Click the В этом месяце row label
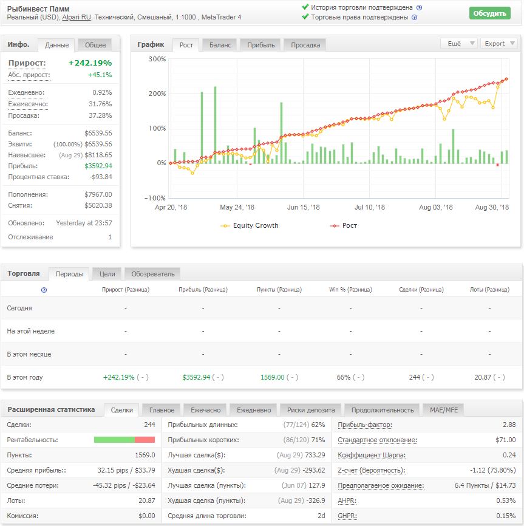This screenshot has height=526, width=524. click(29, 355)
